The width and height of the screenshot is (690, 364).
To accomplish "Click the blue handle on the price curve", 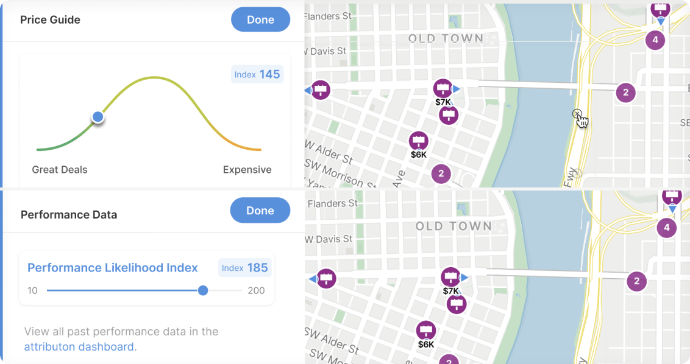I will coord(98,117).
